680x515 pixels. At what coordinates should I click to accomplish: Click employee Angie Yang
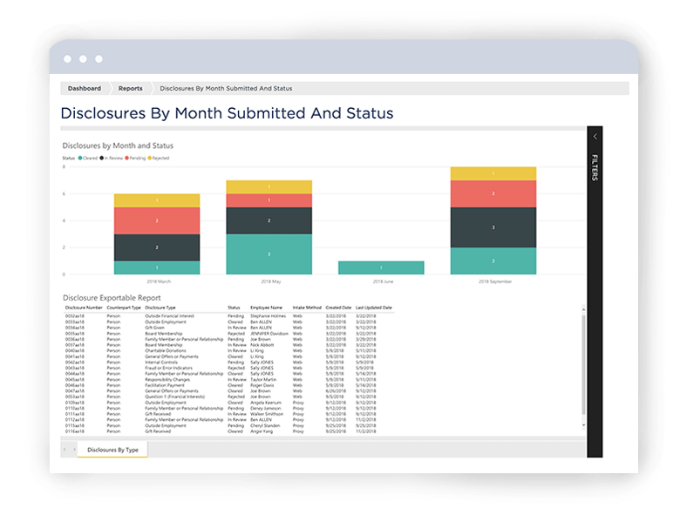pos(262,431)
